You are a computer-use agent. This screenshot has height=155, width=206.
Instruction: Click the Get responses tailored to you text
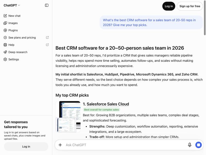click(x=16, y=125)
